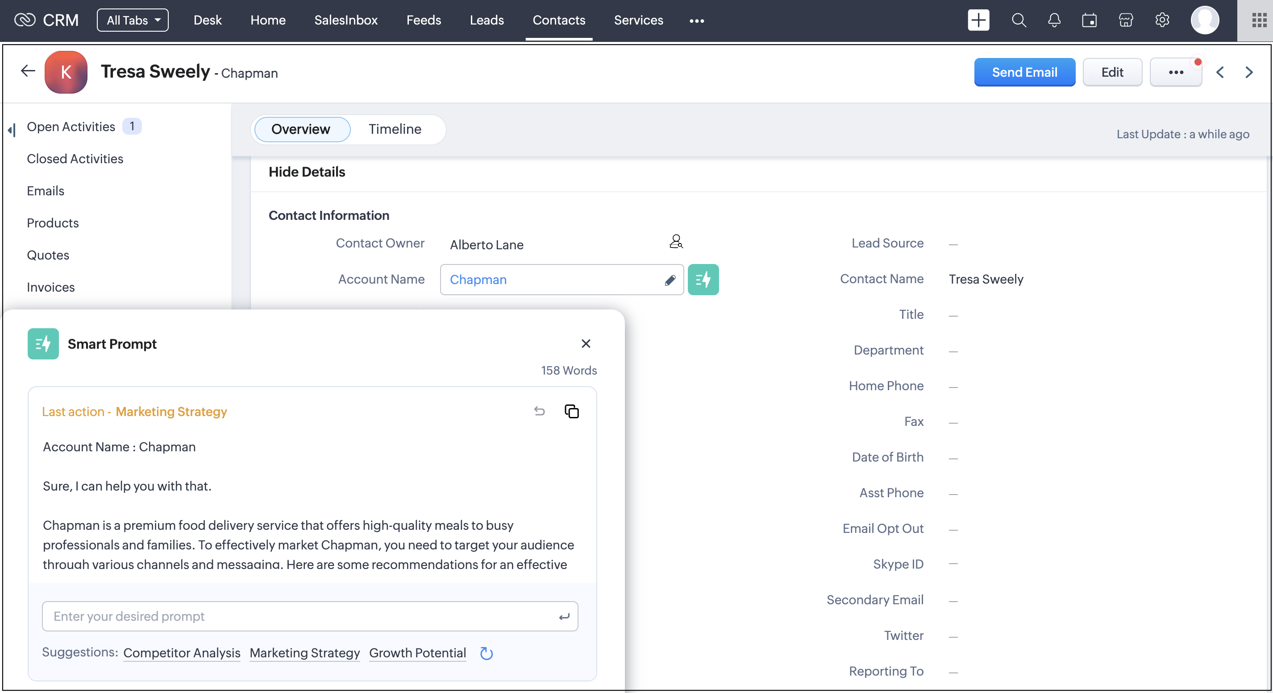
Task: Click the Smart Prompt icon beside Account Name
Action: pos(703,279)
